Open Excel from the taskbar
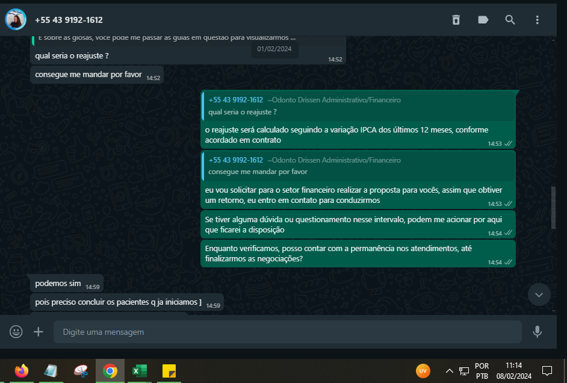The height and width of the screenshot is (383, 567). click(x=139, y=371)
